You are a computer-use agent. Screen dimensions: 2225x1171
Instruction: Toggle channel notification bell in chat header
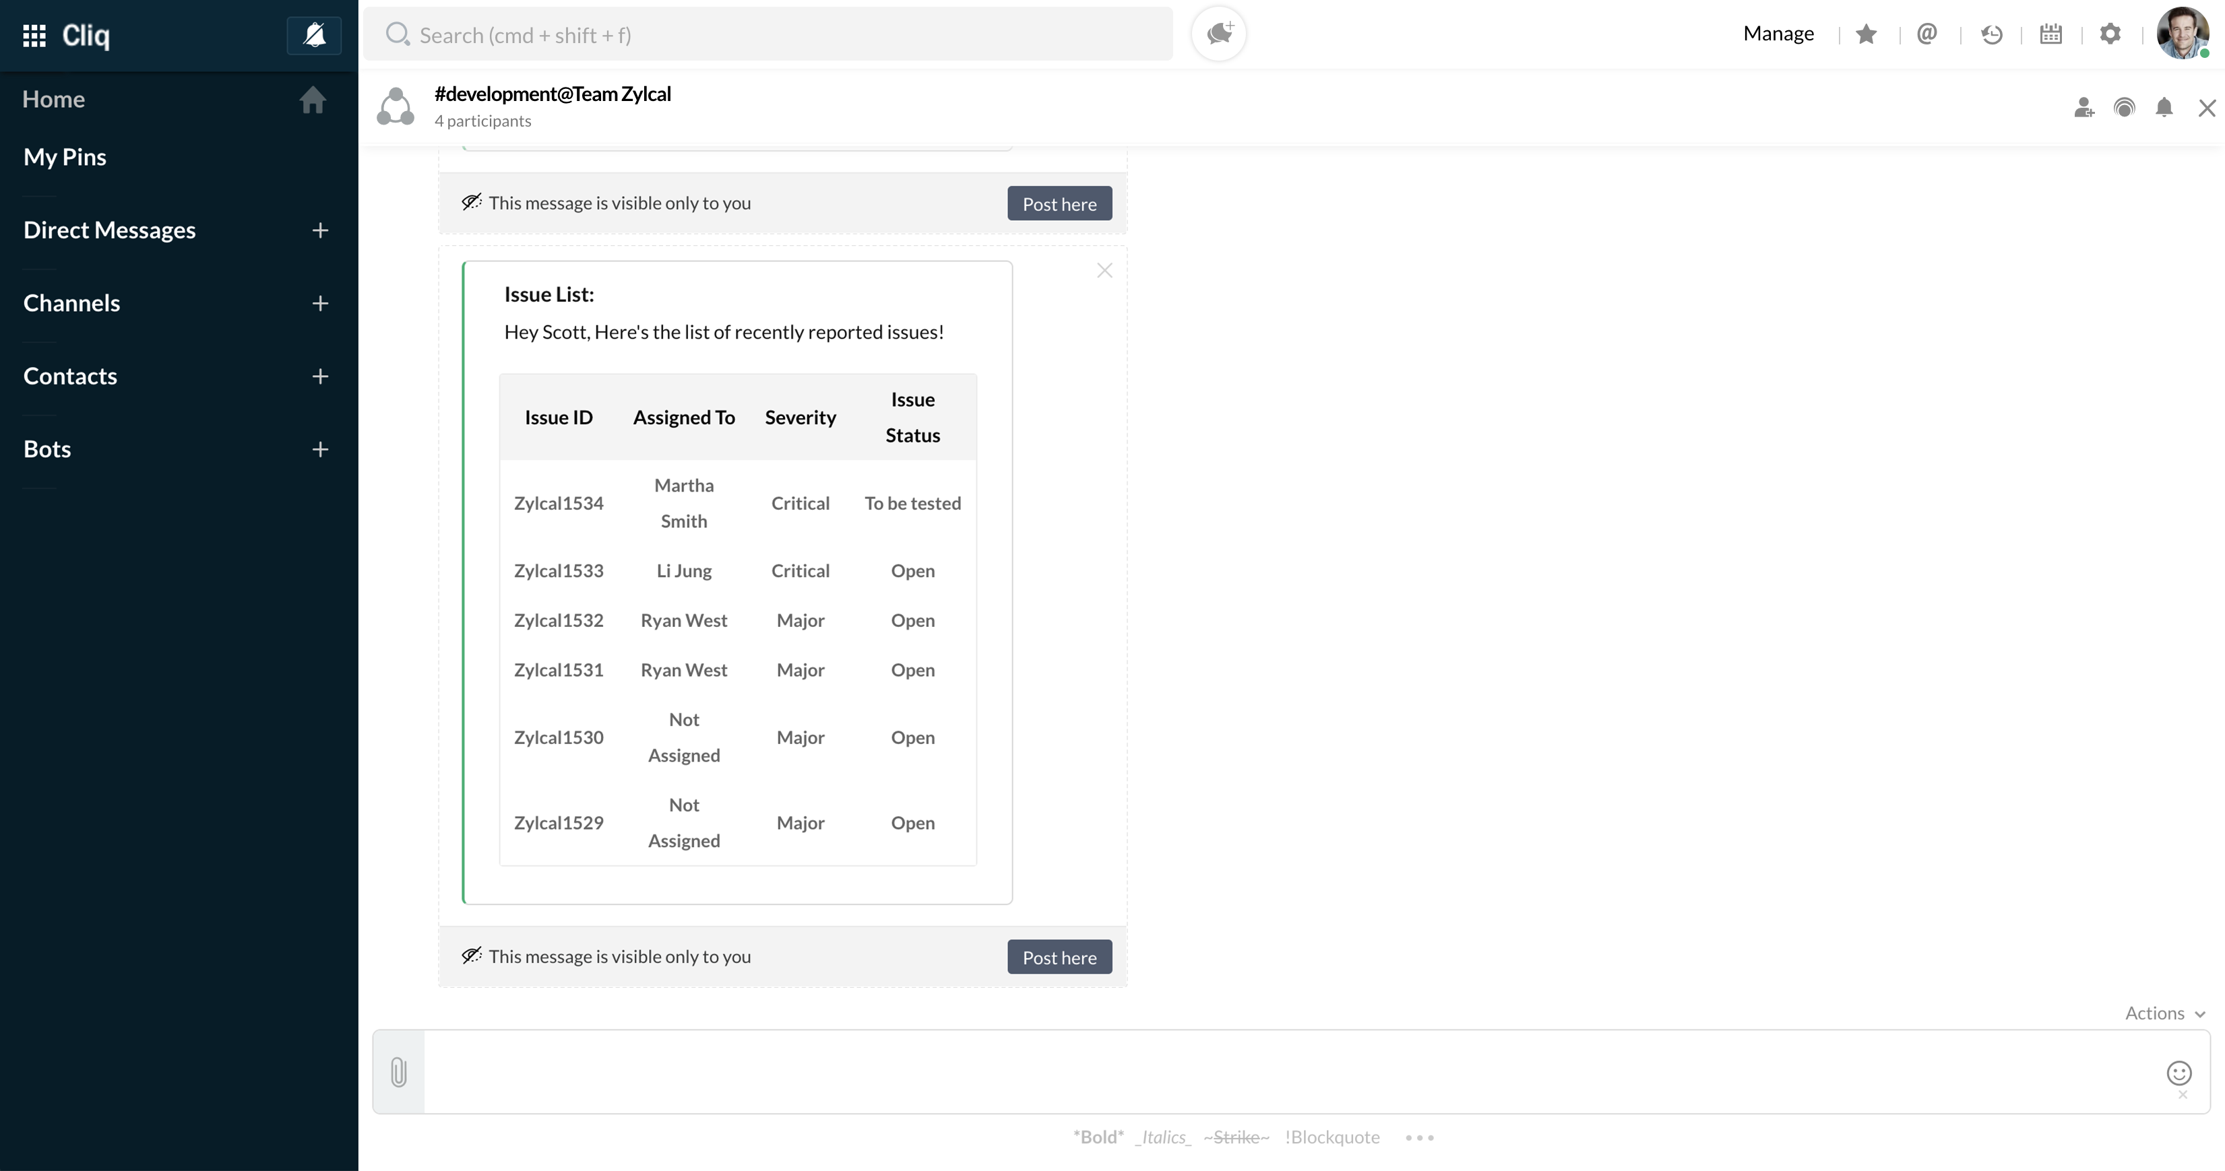[x=2164, y=108]
